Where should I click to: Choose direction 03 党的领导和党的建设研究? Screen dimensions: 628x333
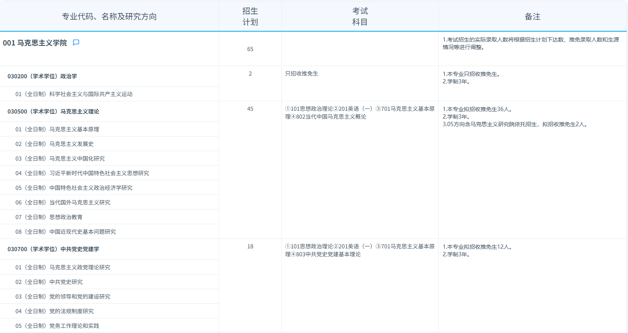click(x=63, y=297)
